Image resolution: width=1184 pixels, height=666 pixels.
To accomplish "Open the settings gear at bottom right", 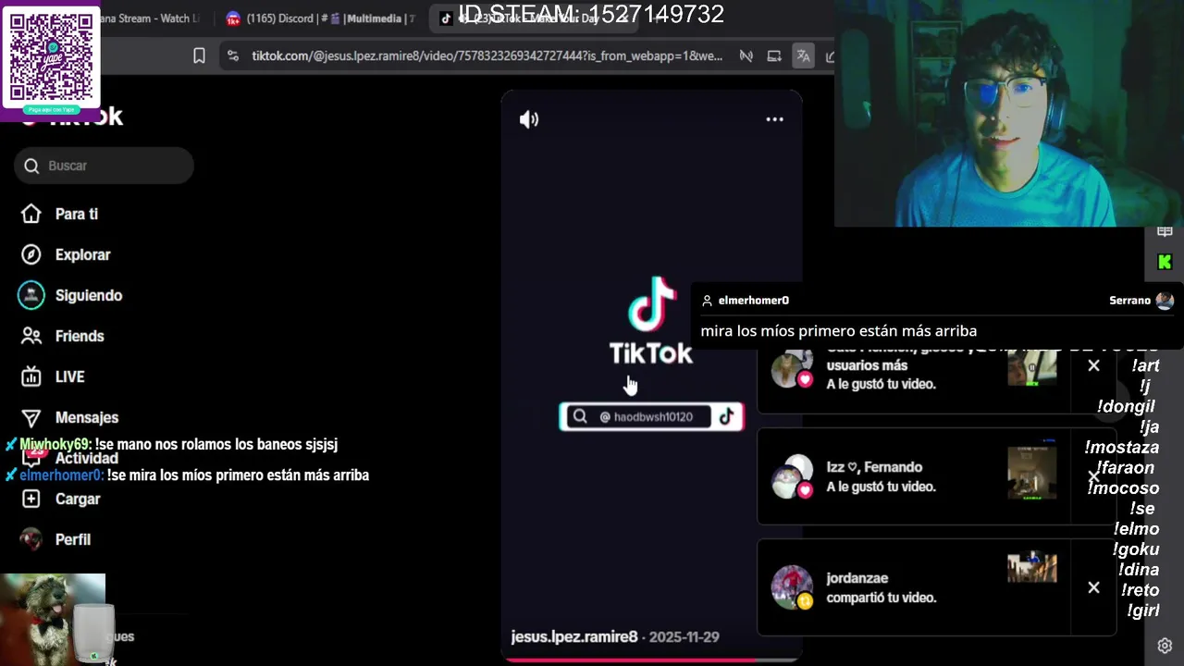I will coord(1165,646).
